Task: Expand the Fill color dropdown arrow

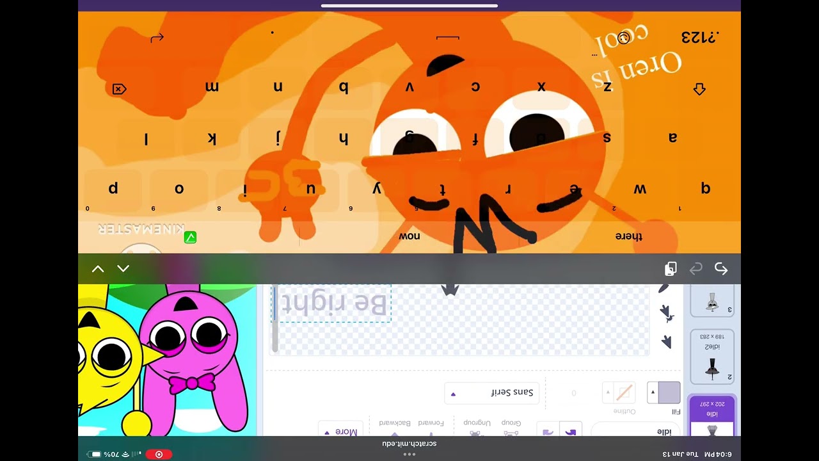Action: 653,392
